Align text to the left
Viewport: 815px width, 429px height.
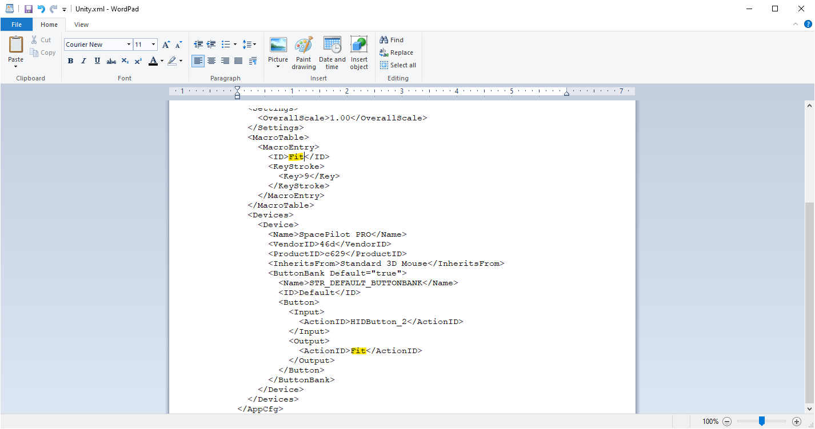point(198,61)
